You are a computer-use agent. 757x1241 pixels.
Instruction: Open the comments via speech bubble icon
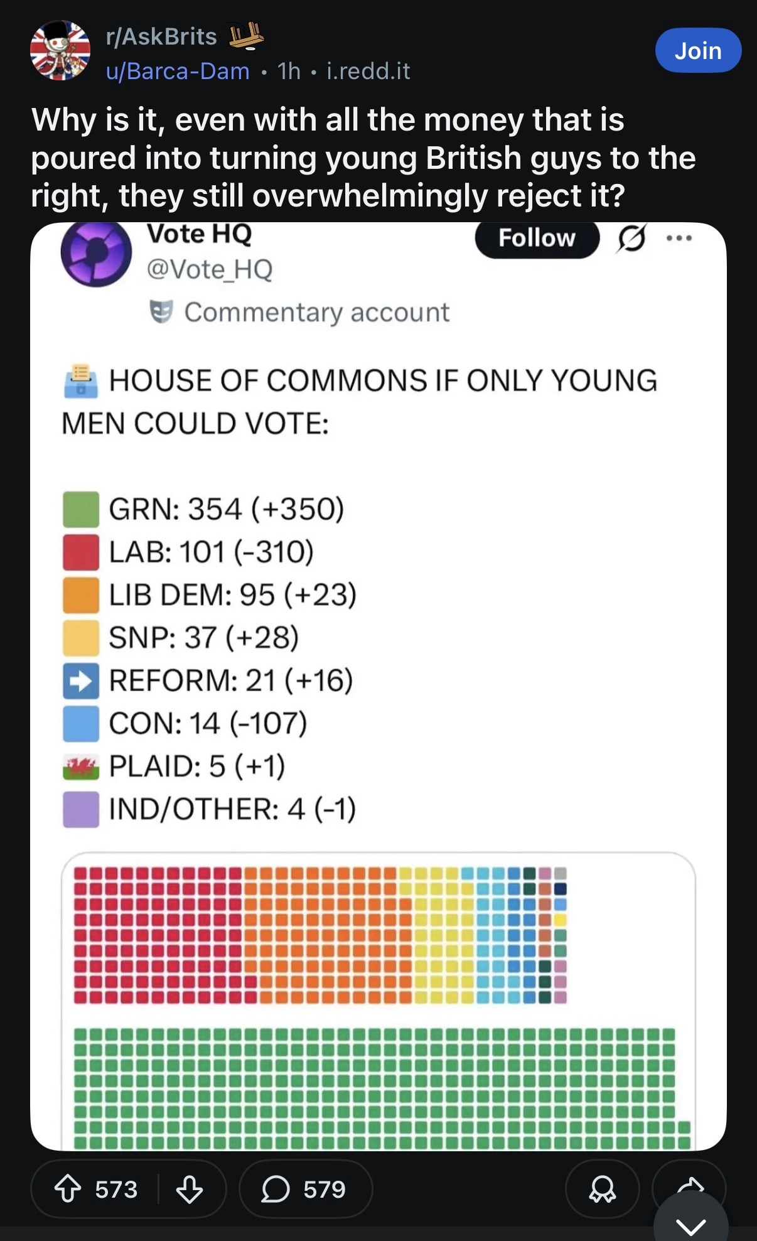pyautogui.click(x=275, y=1190)
